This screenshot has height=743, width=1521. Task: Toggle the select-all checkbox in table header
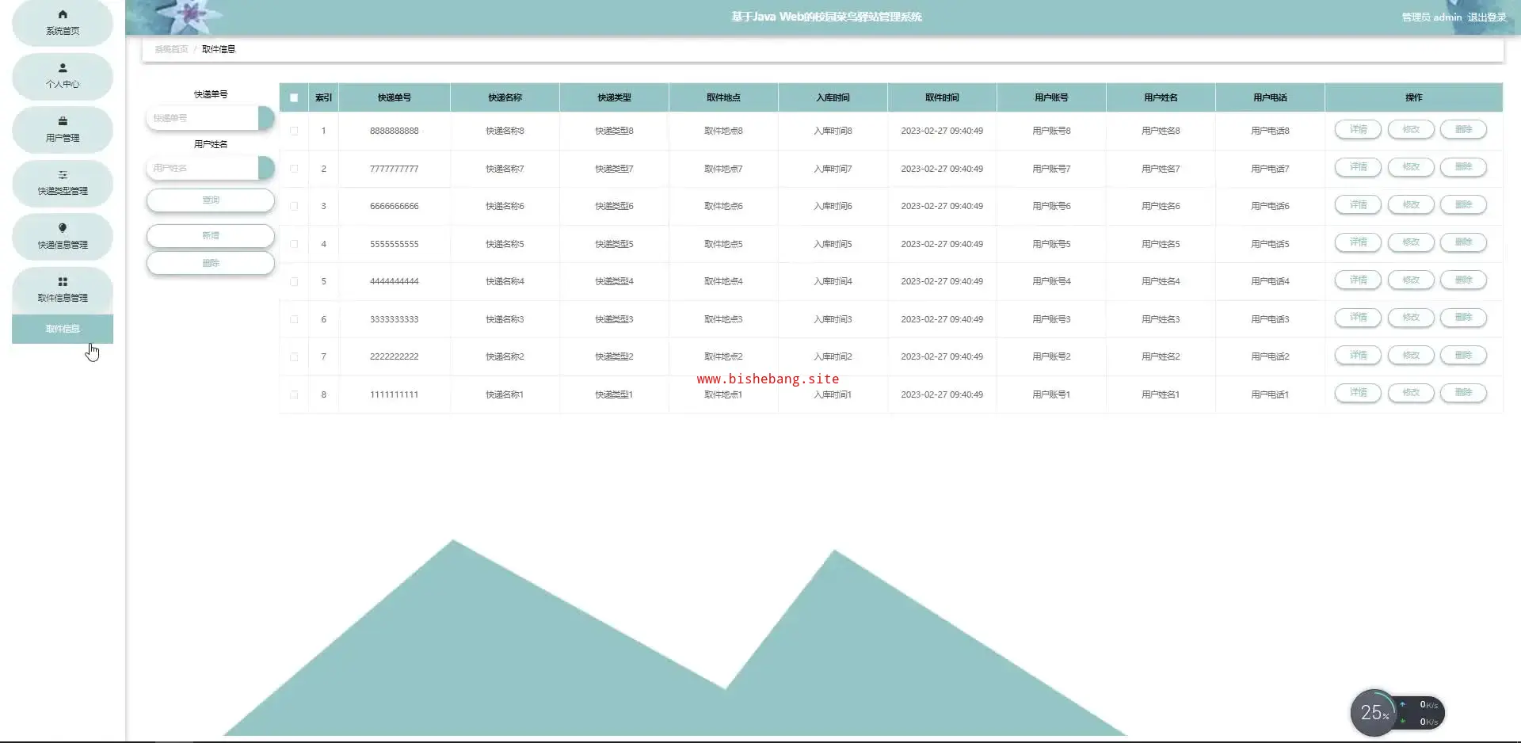click(x=294, y=97)
